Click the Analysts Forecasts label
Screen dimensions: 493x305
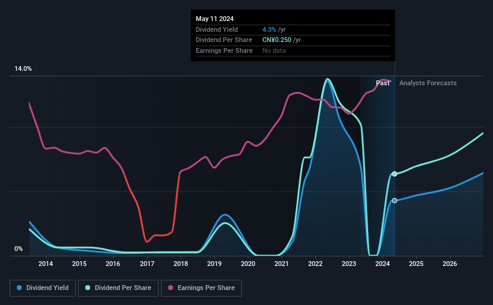tap(428, 83)
